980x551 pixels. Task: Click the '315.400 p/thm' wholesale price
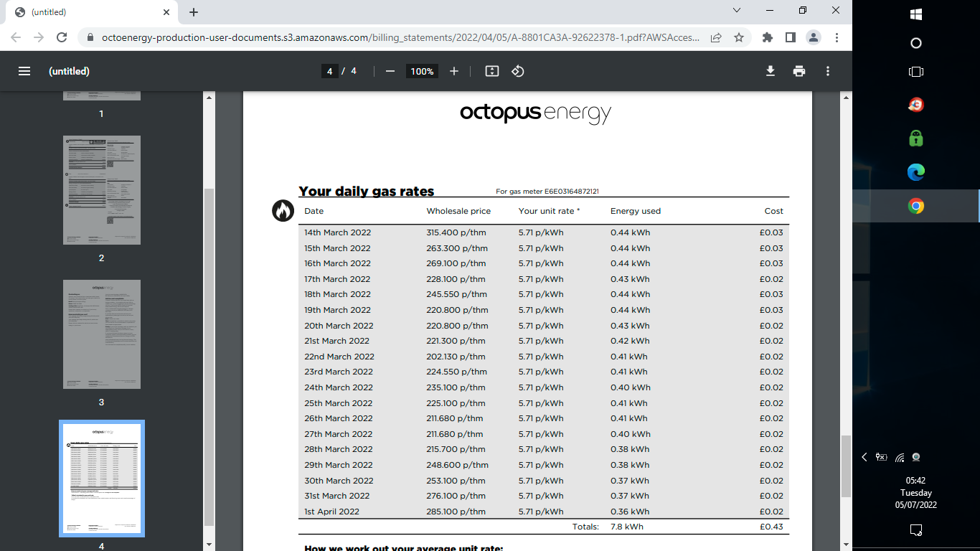pyautogui.click(x=456, y=232)
